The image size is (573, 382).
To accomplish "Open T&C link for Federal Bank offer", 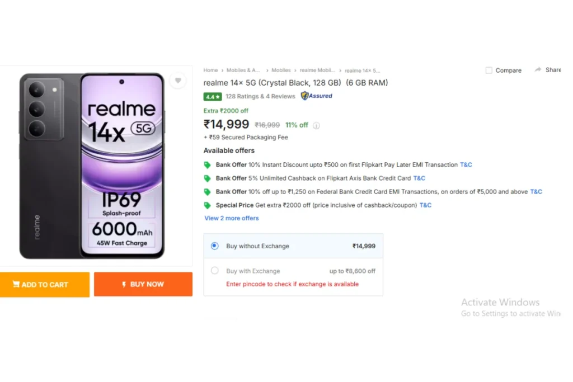I will (536, 192).
